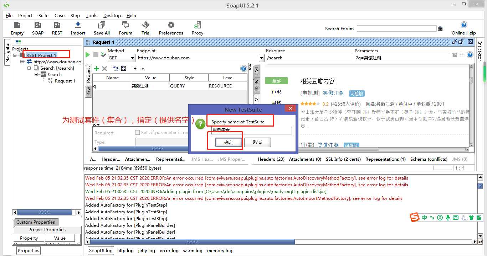487x256 pixels.
Task: Click the Import project icon
Action: [x=78, y=25]
